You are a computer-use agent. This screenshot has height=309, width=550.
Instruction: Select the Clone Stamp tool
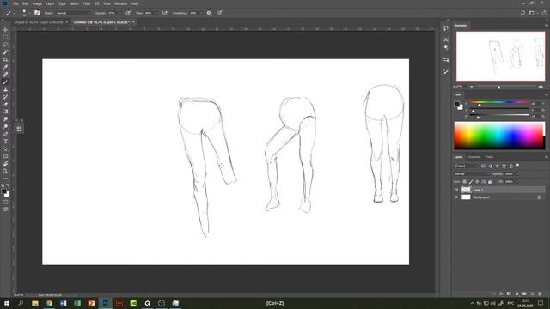coord(5,89)
